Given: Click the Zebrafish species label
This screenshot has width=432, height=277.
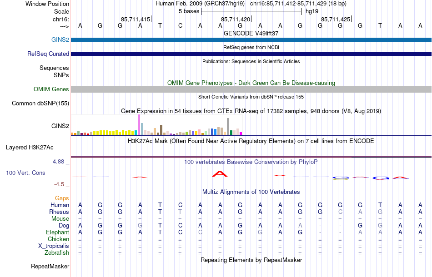Looking at the screenshot, I should coord(57,252).
